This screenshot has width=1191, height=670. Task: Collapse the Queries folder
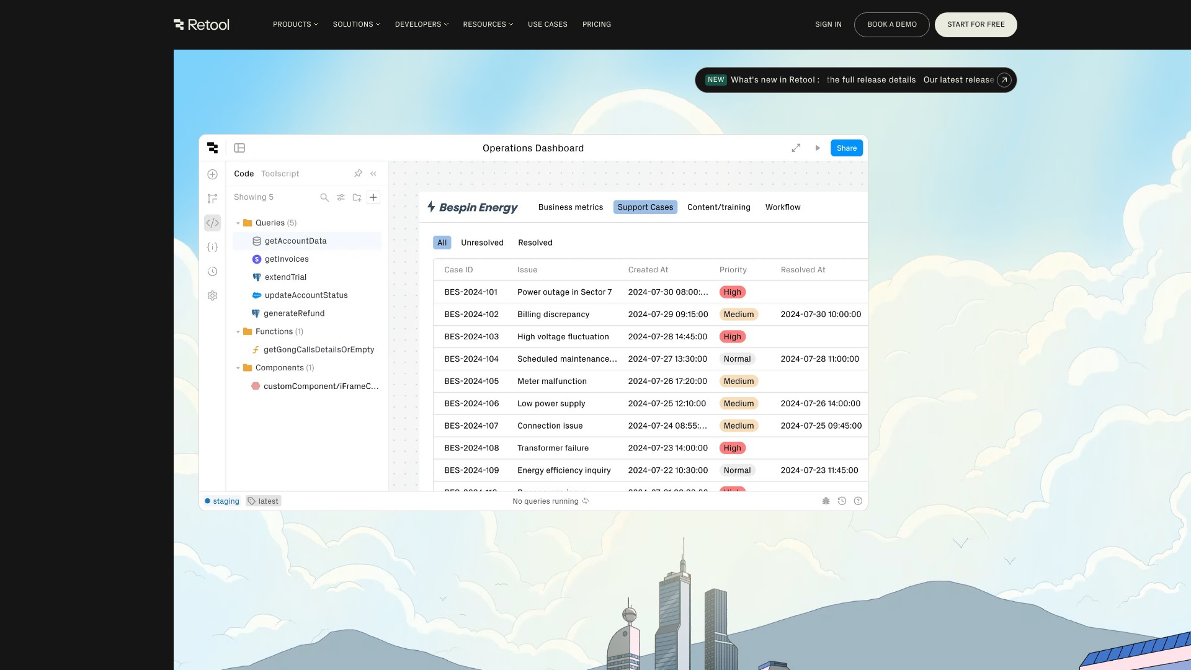click(x=238, y=223)
